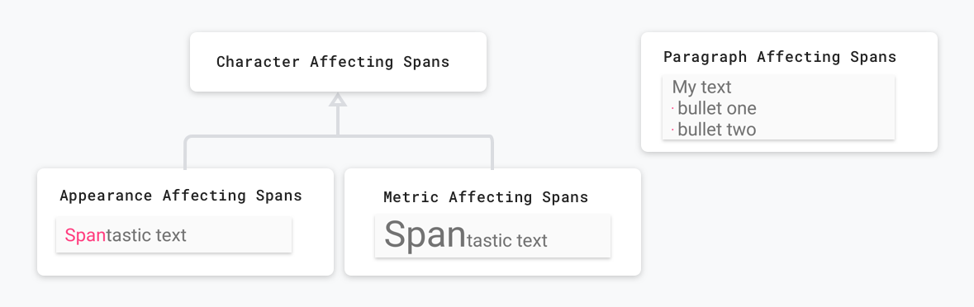Click the inheritance arrow triangle head
Screen dimensions: 974x307
click(x=337, y=99)
